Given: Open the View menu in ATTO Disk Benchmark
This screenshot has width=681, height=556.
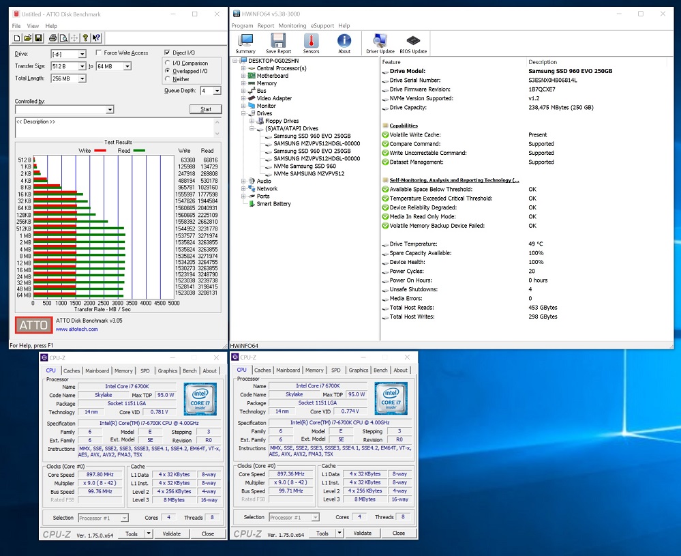Looking at the screenshot, I should click(33, 26).
